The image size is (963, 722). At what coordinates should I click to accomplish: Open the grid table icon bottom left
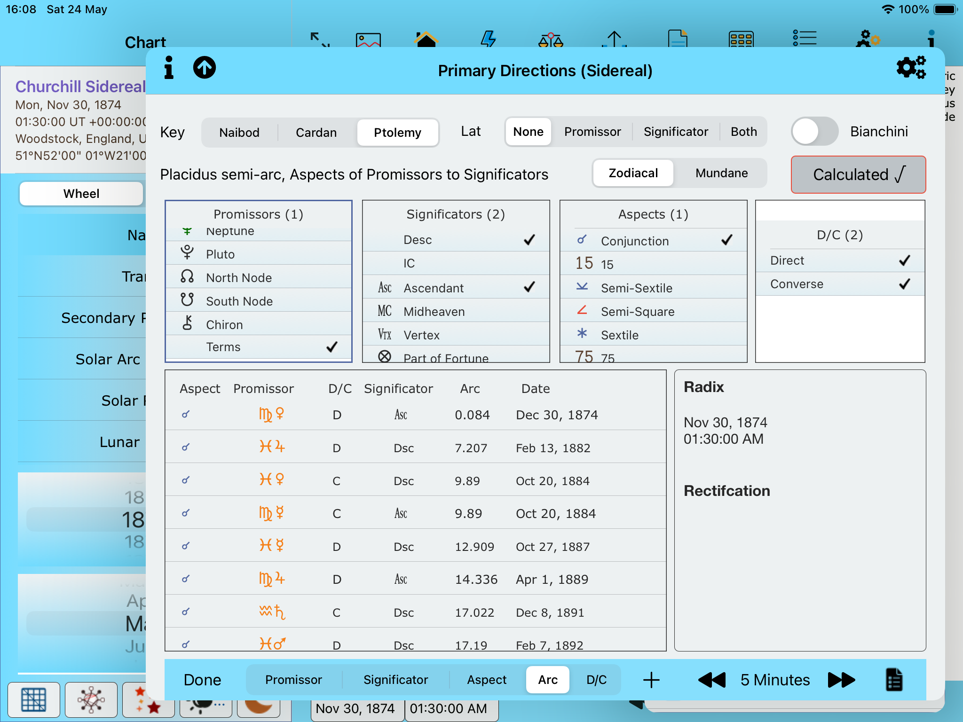coord(34,699)
